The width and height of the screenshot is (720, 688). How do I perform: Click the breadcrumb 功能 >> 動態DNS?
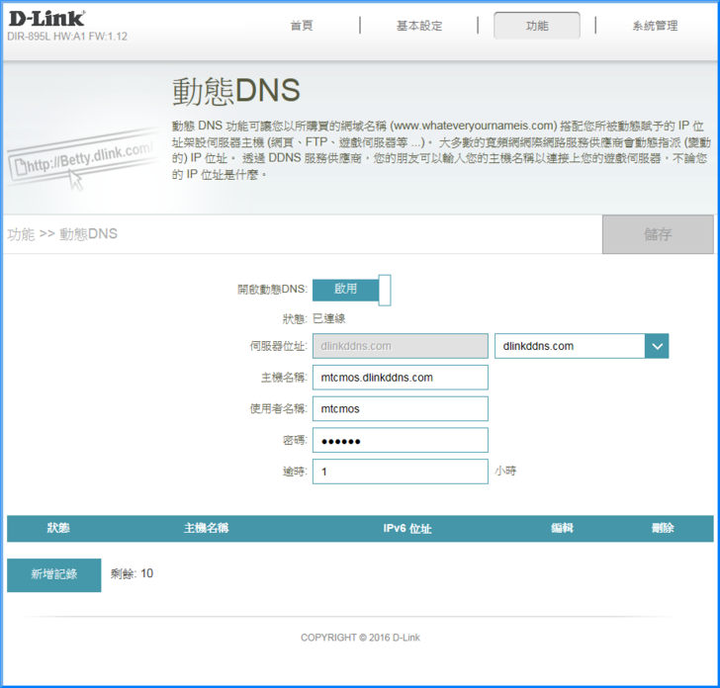pyautogui.click(x=62, y=234)
